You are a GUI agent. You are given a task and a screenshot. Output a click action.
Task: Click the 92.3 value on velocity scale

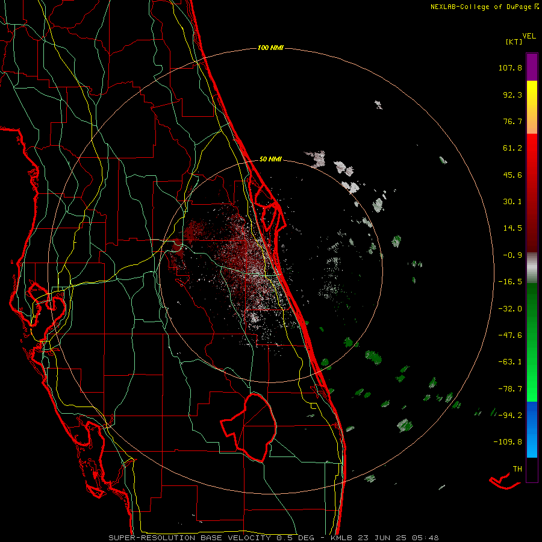[512, 95]
